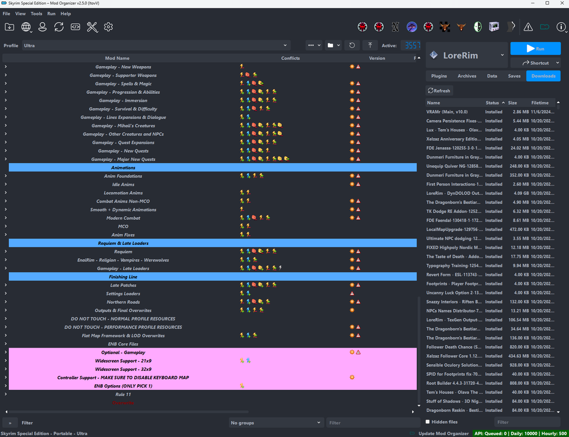The height and width of the screenshot is (437, 569).
Task: Open the Help menu
Action: pos(66,13)
